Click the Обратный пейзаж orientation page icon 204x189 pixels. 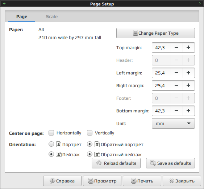pyautogui.click(x=97, y=154)
